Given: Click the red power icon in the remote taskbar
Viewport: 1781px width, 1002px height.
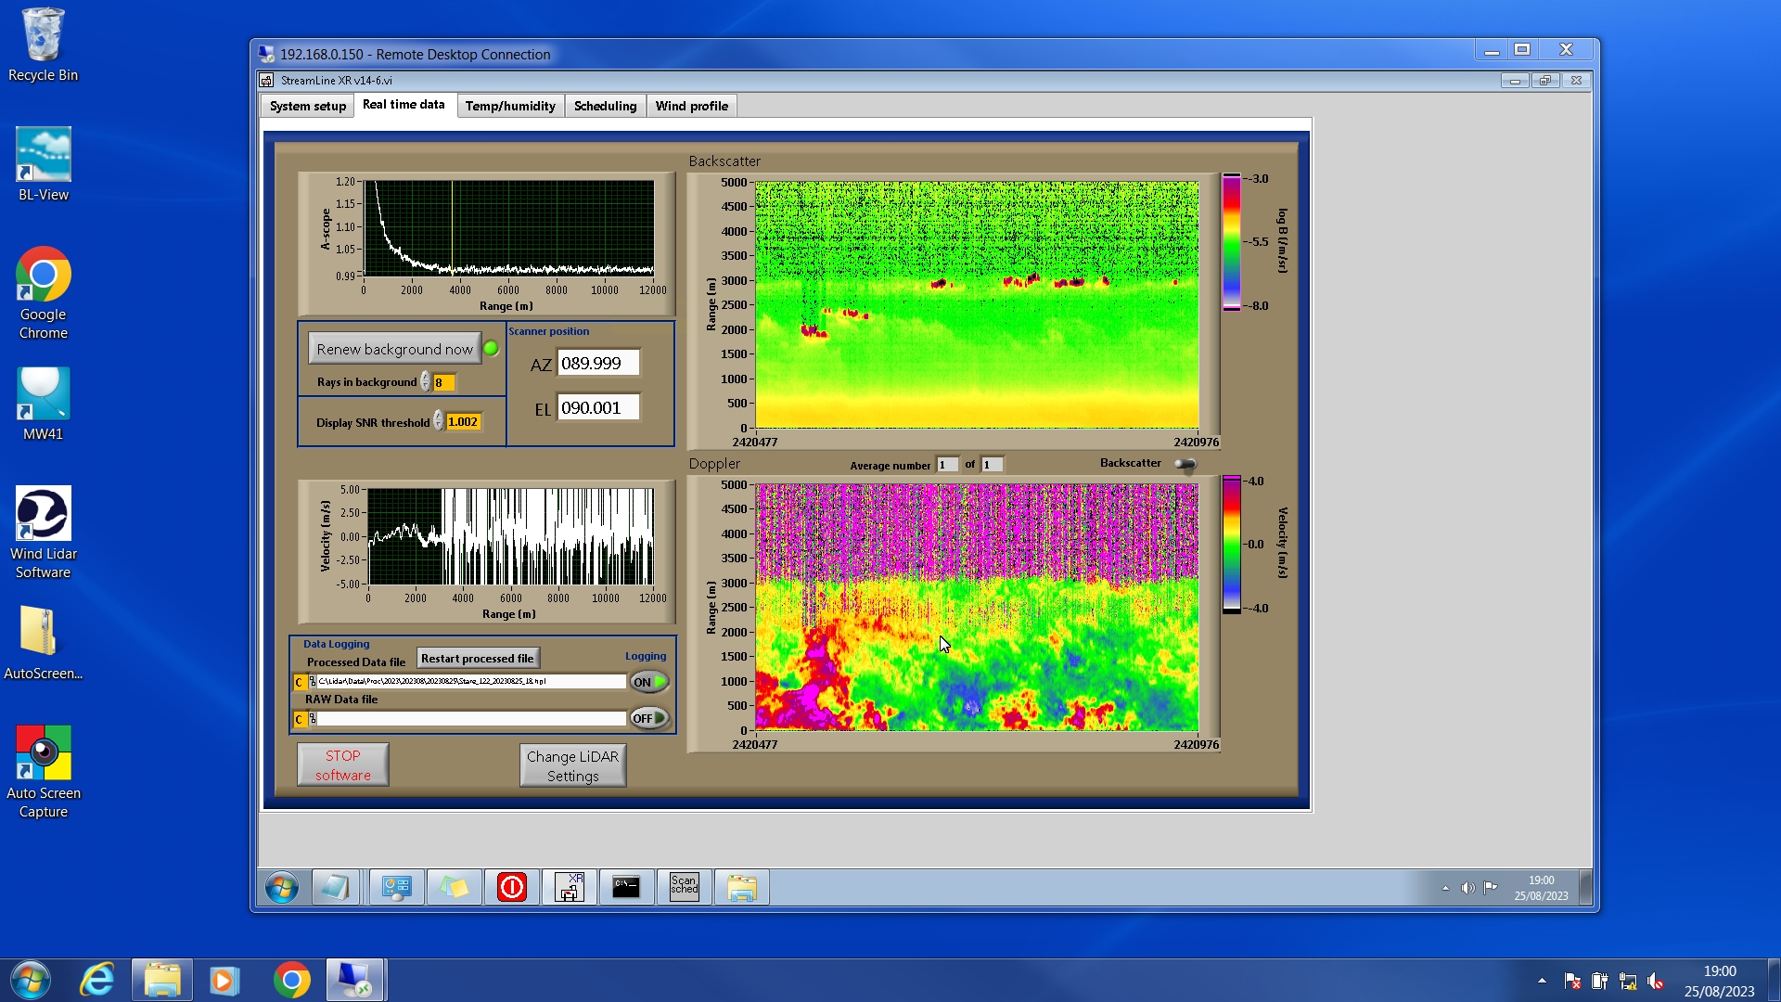Looking at the screenshot, I should (511, 887).
